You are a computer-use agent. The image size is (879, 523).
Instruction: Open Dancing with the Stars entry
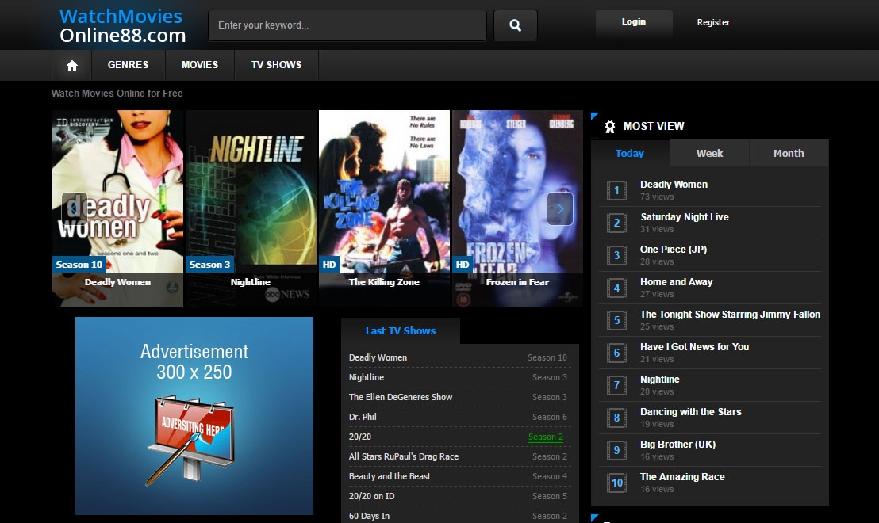691,411
